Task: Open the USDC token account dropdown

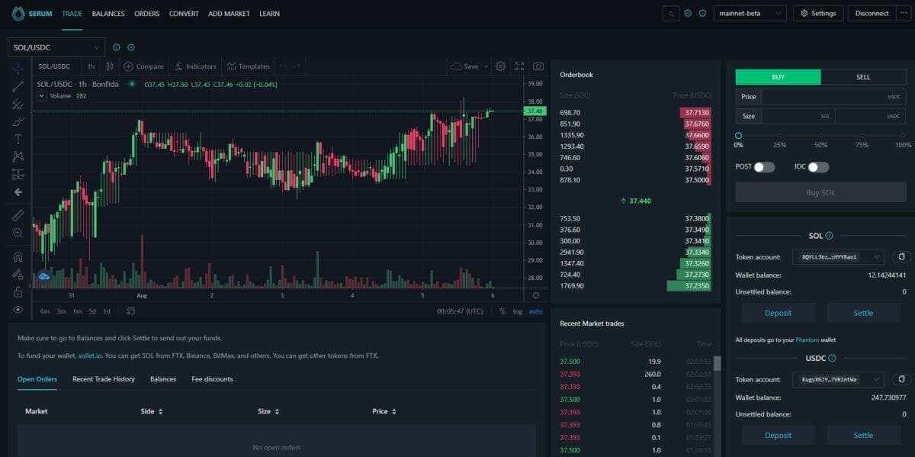Action: tap(839, 379)
